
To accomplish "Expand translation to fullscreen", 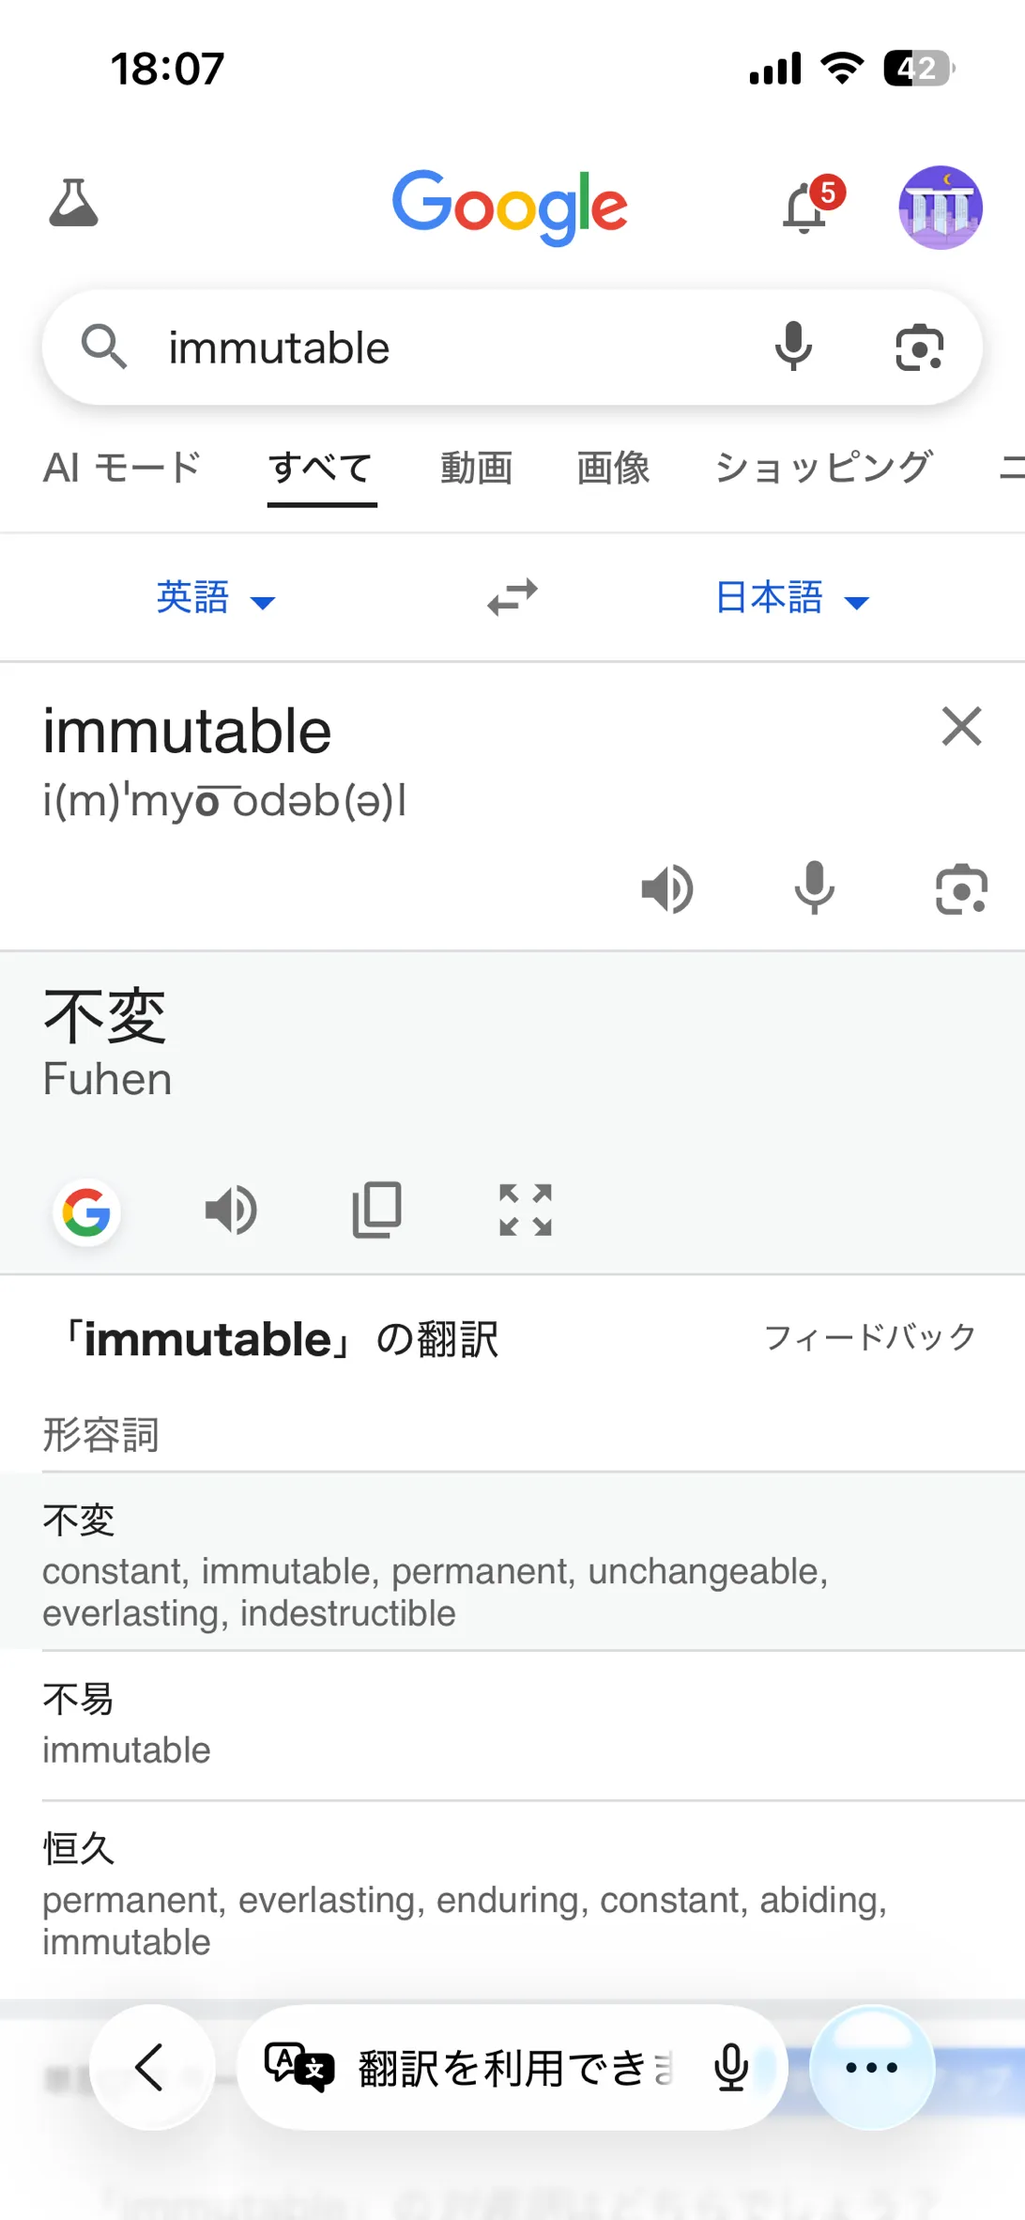I will coord(526,1210).
